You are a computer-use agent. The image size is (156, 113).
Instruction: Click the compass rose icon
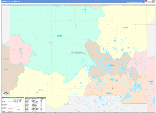pyautogui.click(x=6, y=93)
